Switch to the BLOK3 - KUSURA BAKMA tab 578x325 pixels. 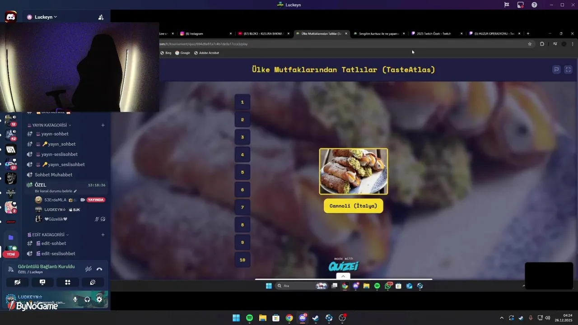click(x=264, y=33)
